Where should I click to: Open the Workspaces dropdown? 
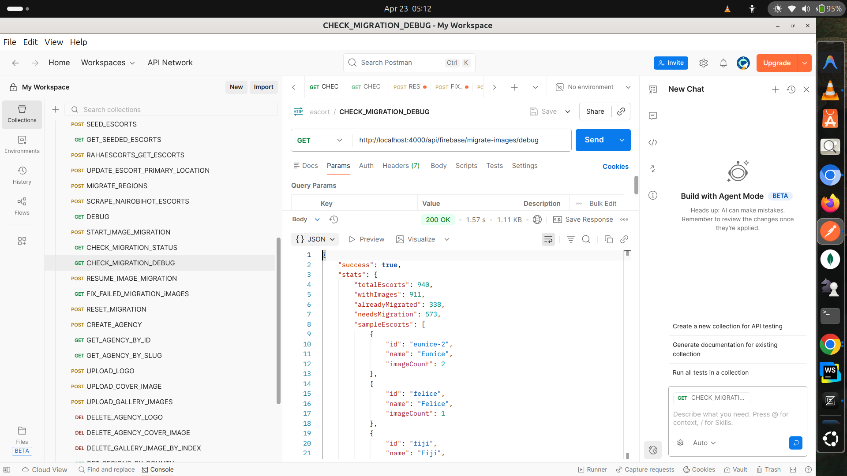108,63
